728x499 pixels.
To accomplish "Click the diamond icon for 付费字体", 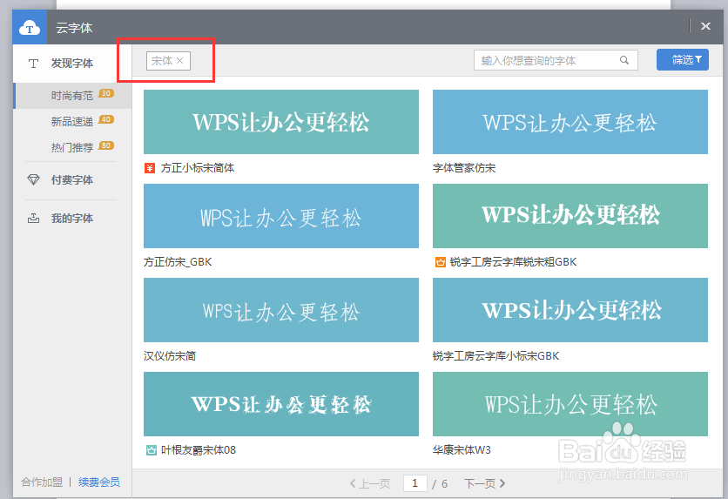I will (x=33, y=179).
